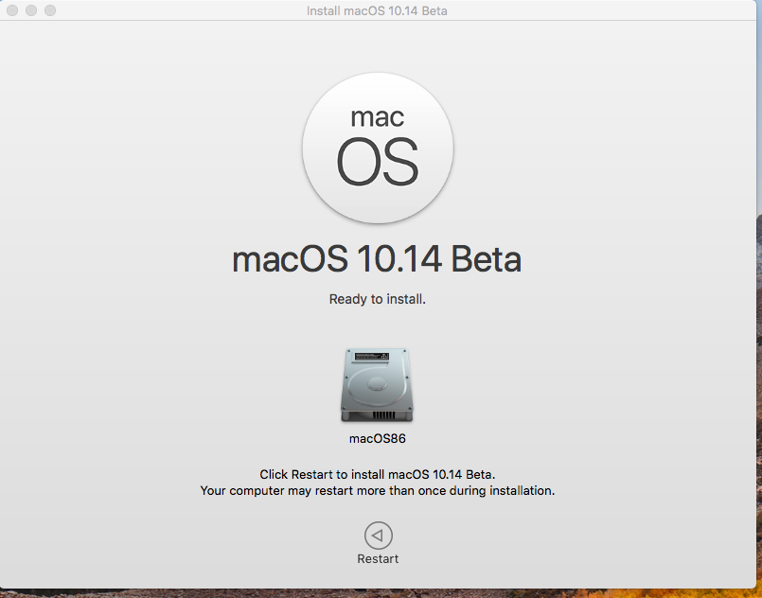The width and height of the screenshot is (762, 598).
Task: Click the greyed-out close button in the title bar
Action: (x=12, y=10)
